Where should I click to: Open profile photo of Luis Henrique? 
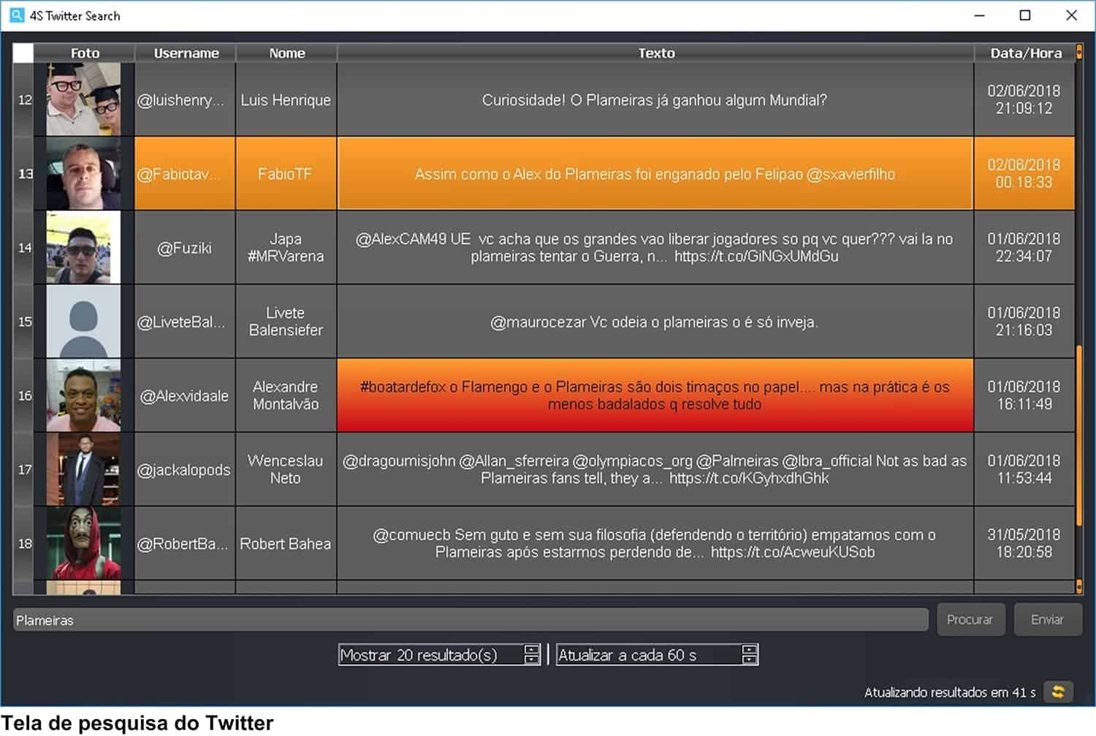pos(83,99)
